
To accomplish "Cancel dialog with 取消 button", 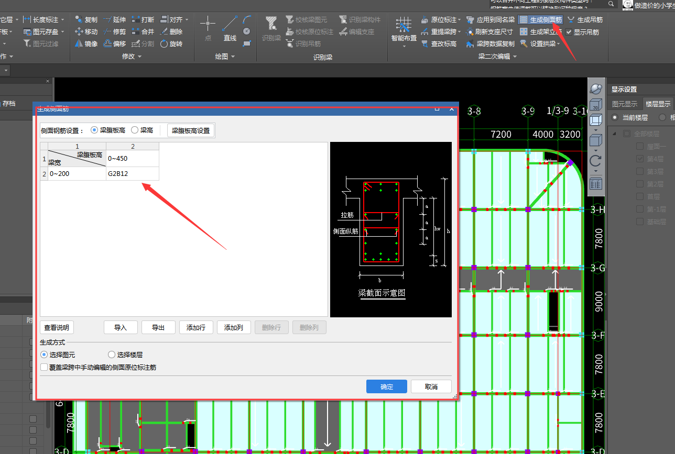I will pos(431,386).
